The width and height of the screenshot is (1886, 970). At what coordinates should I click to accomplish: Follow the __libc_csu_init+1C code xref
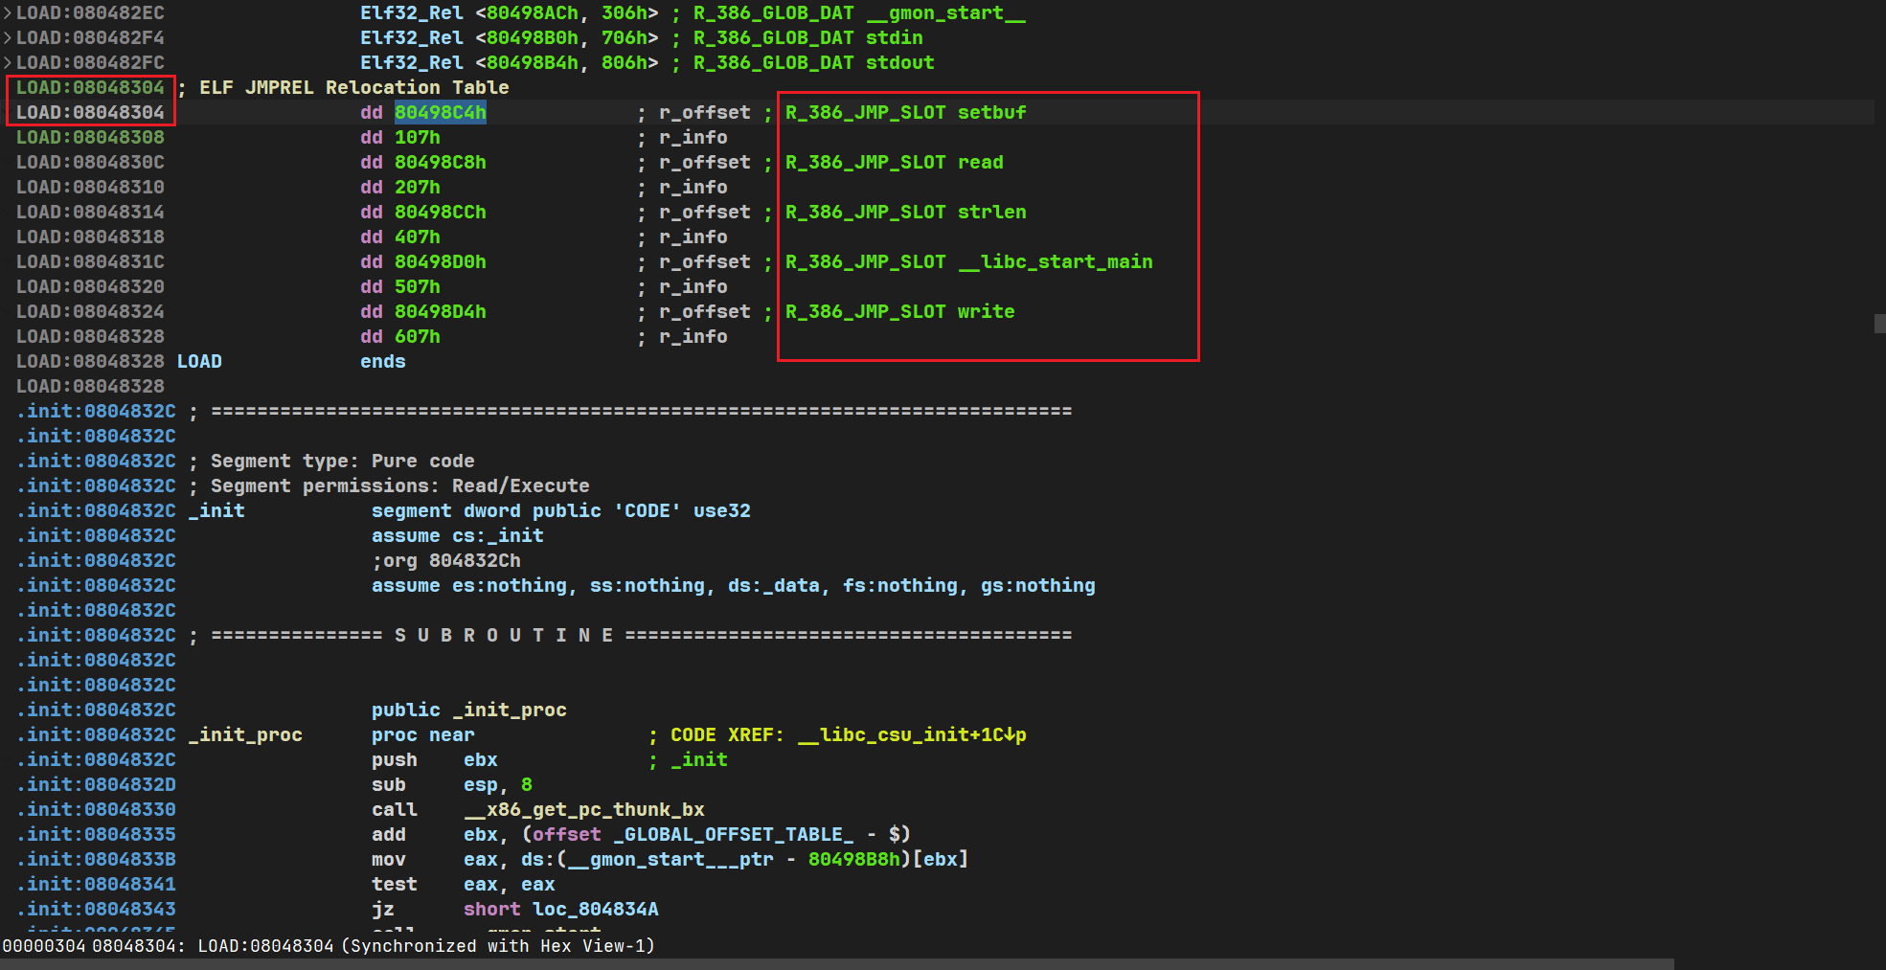tap(910, 735)
